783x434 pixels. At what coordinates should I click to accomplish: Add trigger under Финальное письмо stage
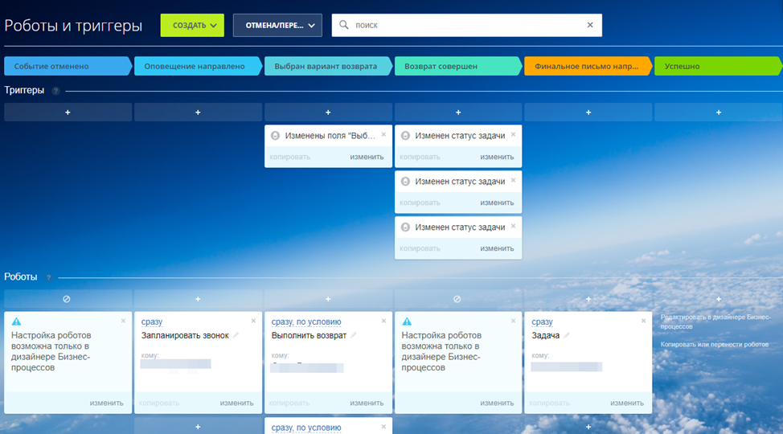tap(588, 113)
